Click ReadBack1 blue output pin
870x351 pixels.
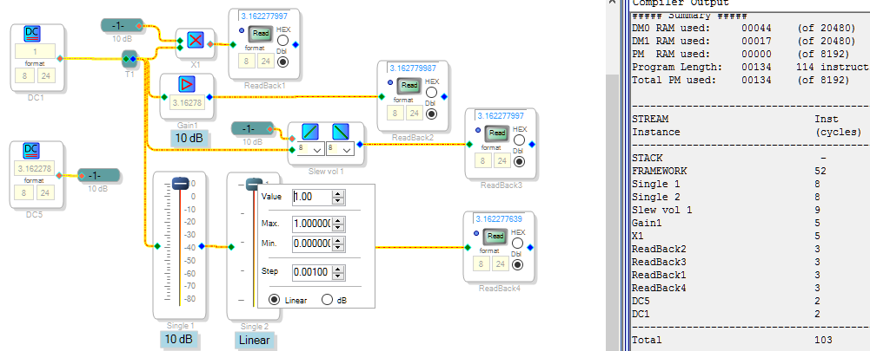click(296, 45)
